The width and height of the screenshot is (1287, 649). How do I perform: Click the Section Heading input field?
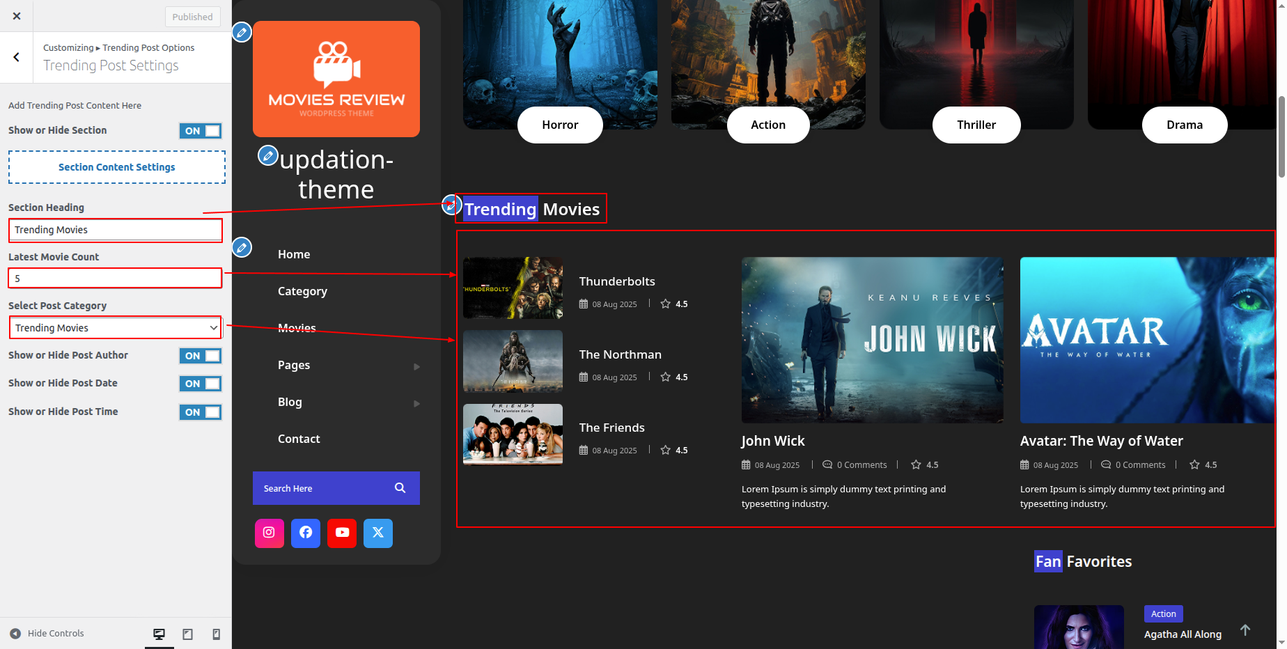tap(116, 230)
